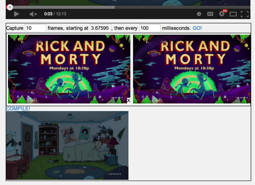
Task: Unmute the video volume icon
Action: point(33,14)
